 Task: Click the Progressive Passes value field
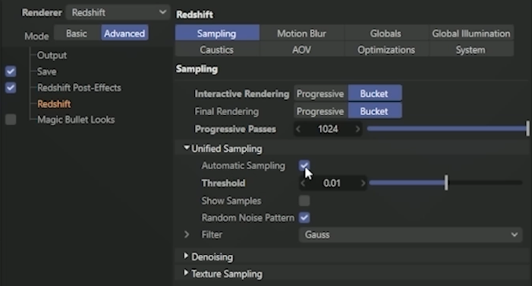point(328,129)
